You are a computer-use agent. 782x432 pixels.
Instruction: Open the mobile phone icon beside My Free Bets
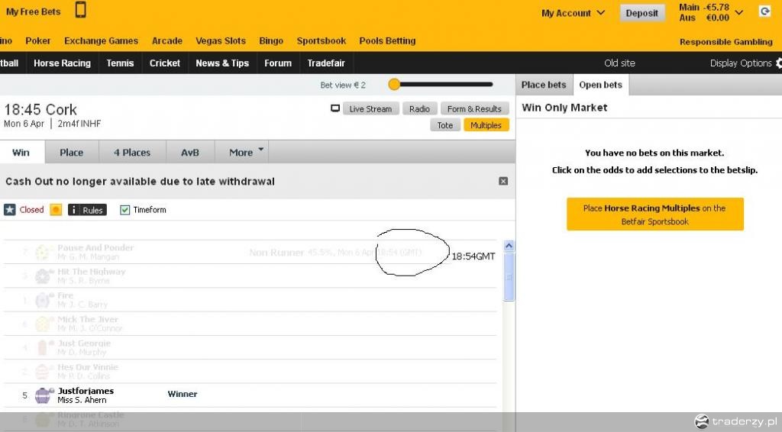81,10
